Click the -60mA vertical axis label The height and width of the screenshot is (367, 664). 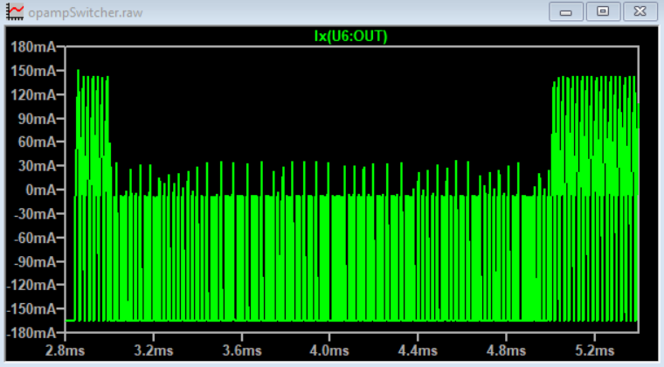(35, 238)
